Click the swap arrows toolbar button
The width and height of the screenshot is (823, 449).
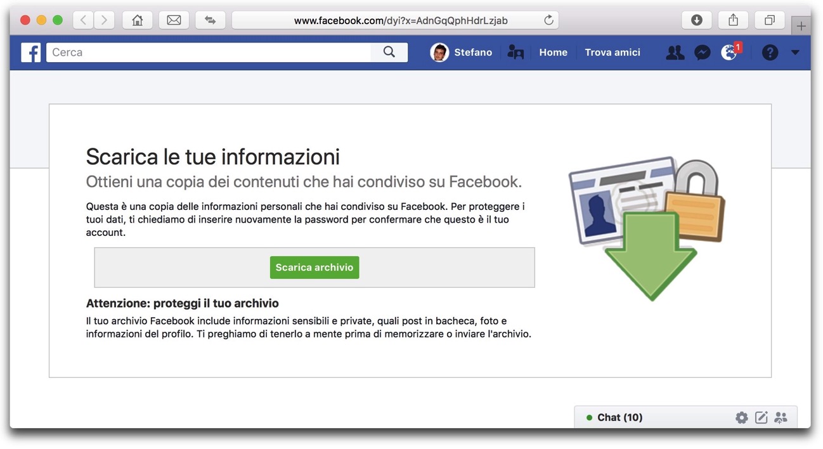(x=211, y=20)
